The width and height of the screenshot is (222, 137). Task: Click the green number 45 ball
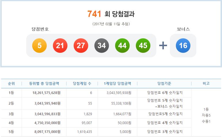point(143,46)
